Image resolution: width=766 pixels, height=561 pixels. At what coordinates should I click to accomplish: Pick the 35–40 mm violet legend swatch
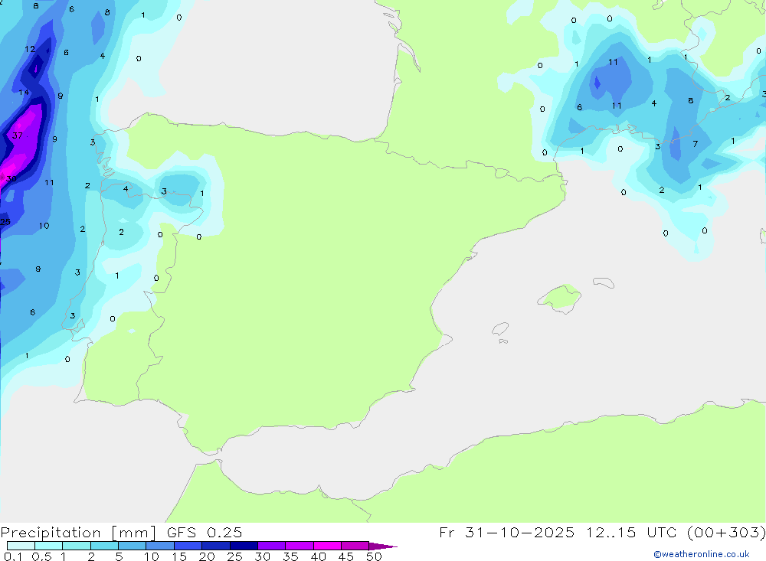tap(300, 546)
